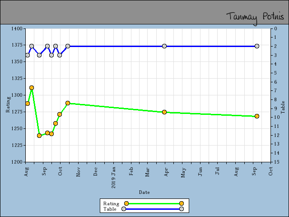Click the 1250 rating axis label
Image resolution: width=289 pixels, height=217 pixels.
point(17,128)
